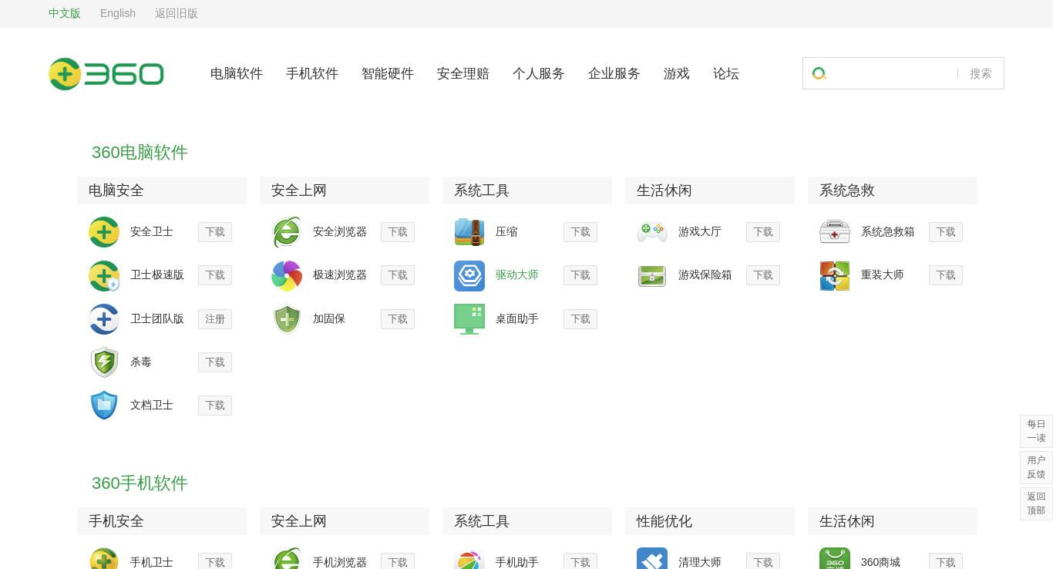Download 压缩
The height and width of the screenshot is (569, 1053).
(x=580, y=232)
